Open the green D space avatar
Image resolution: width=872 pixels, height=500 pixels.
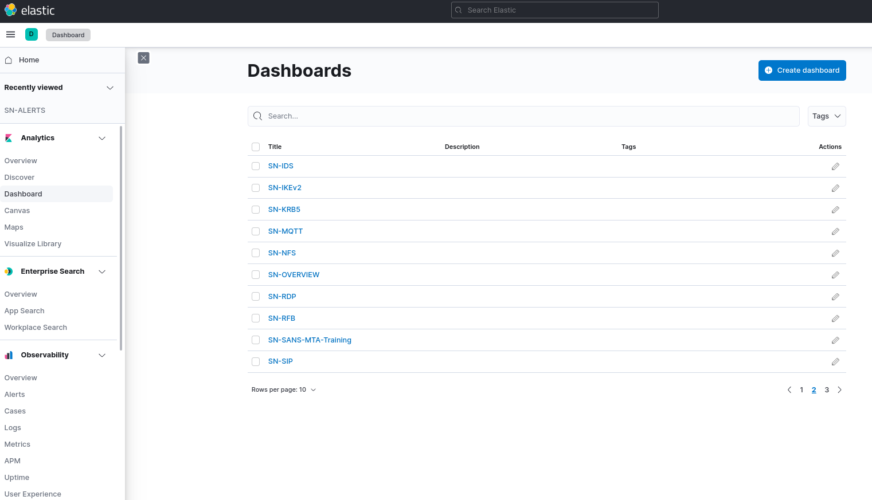[32, 34]
